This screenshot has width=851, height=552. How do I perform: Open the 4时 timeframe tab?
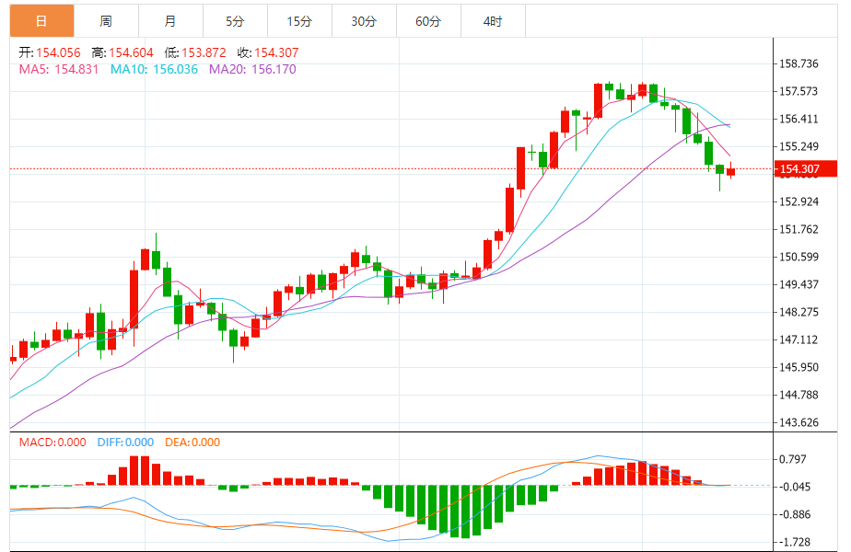pos(493,21)
